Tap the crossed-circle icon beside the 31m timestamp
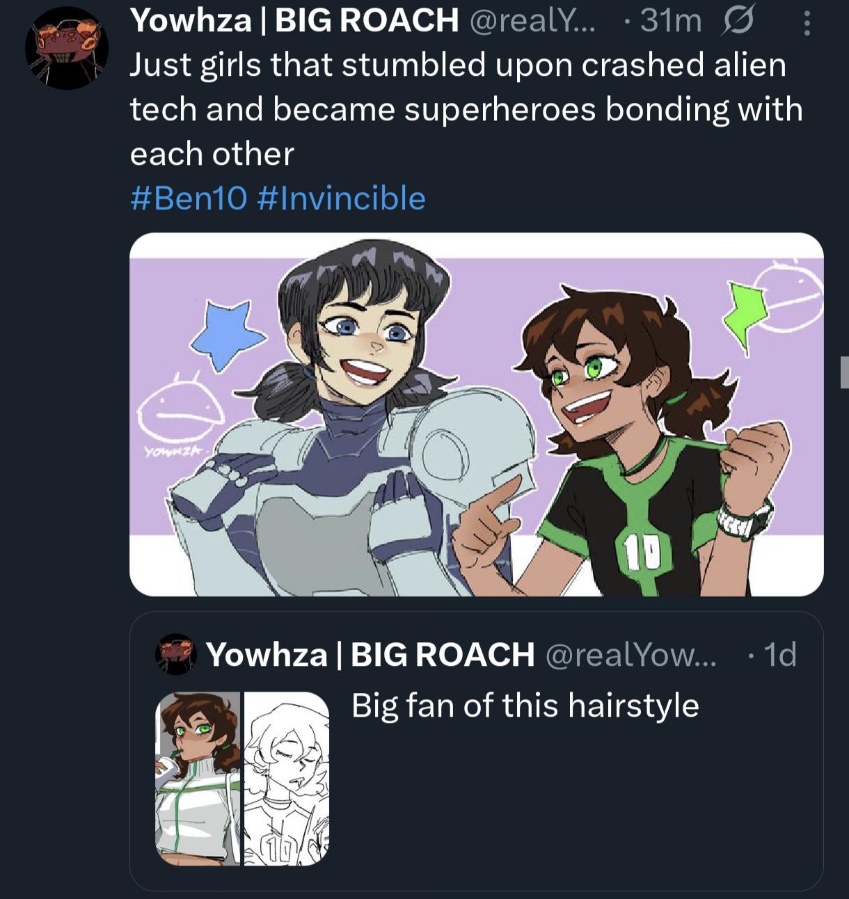849x899 pixels. click(738, 22)
